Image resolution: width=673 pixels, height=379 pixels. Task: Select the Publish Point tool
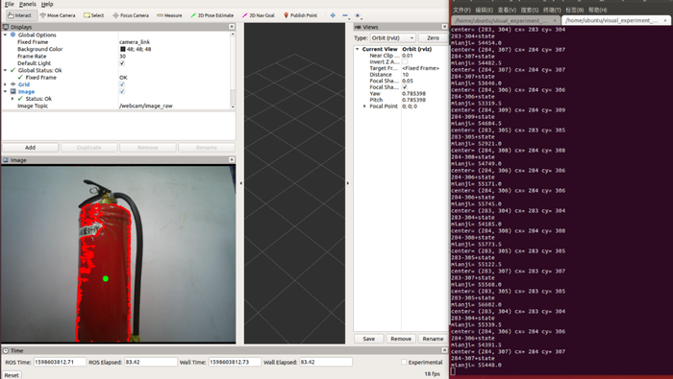300,15
